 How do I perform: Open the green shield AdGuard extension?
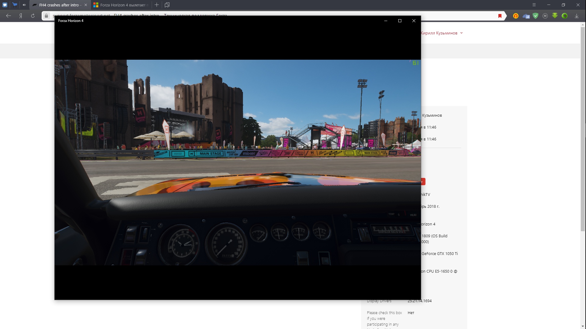[536, 16]
